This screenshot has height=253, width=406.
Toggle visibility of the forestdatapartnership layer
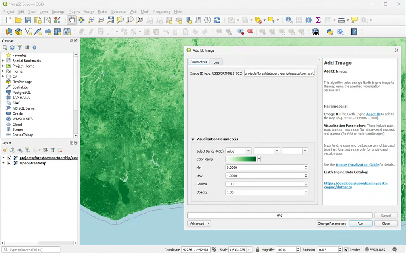pyautogui.click(x=10, y=158)
